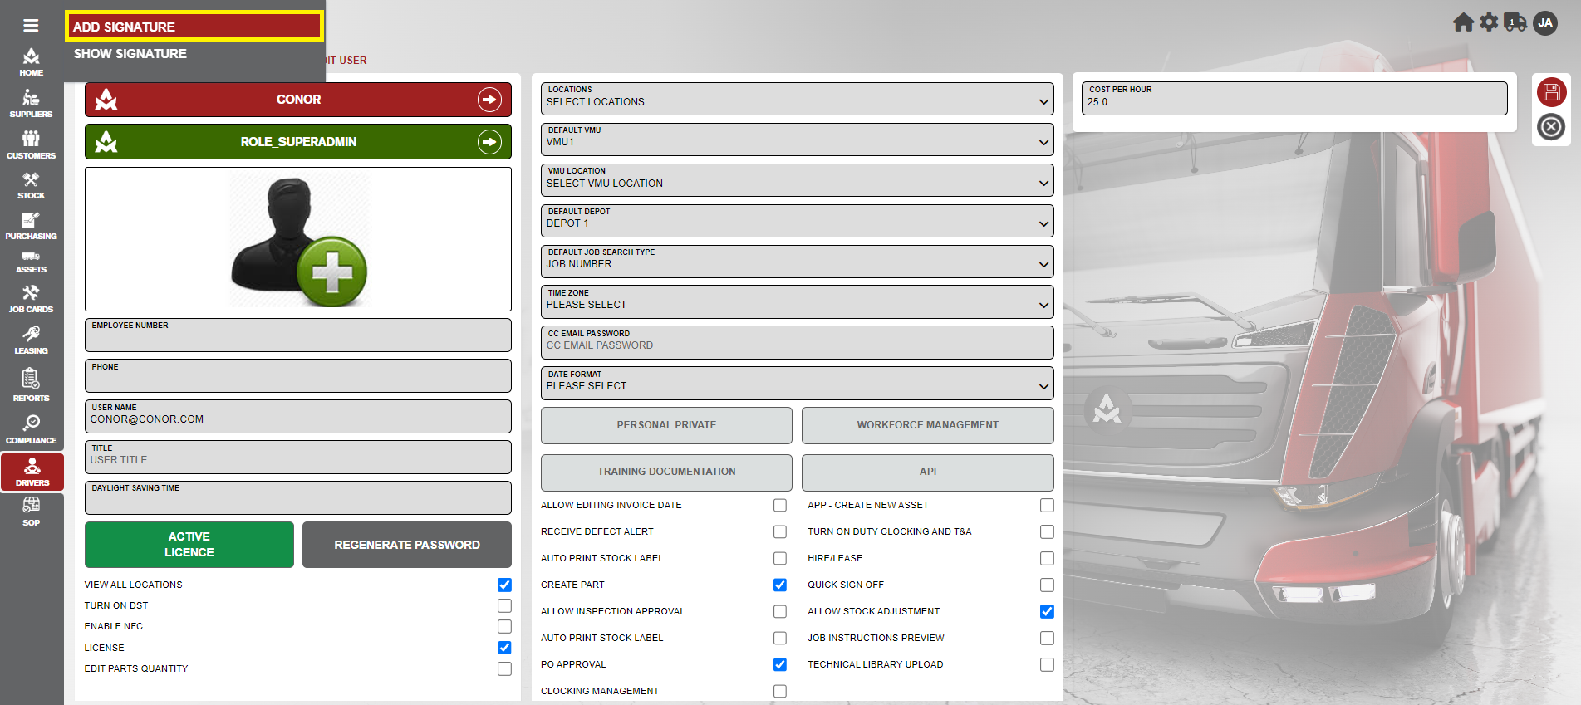This screenshot has height=705, width=1581.
Task: Check Quick Sign Off checkbox
Action: [1047, 585]
